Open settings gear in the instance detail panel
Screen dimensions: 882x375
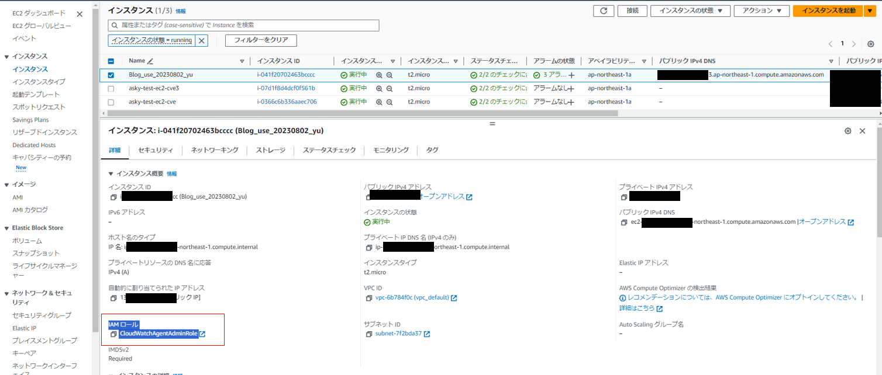[x=847, y=131]
